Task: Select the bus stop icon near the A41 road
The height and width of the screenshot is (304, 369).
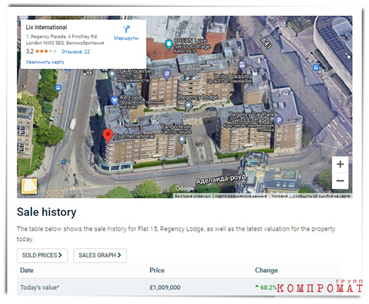Action: click(x=316, y=68)
